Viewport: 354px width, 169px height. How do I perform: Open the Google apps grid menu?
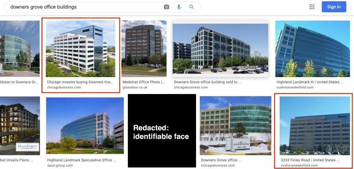pos(312,7)
